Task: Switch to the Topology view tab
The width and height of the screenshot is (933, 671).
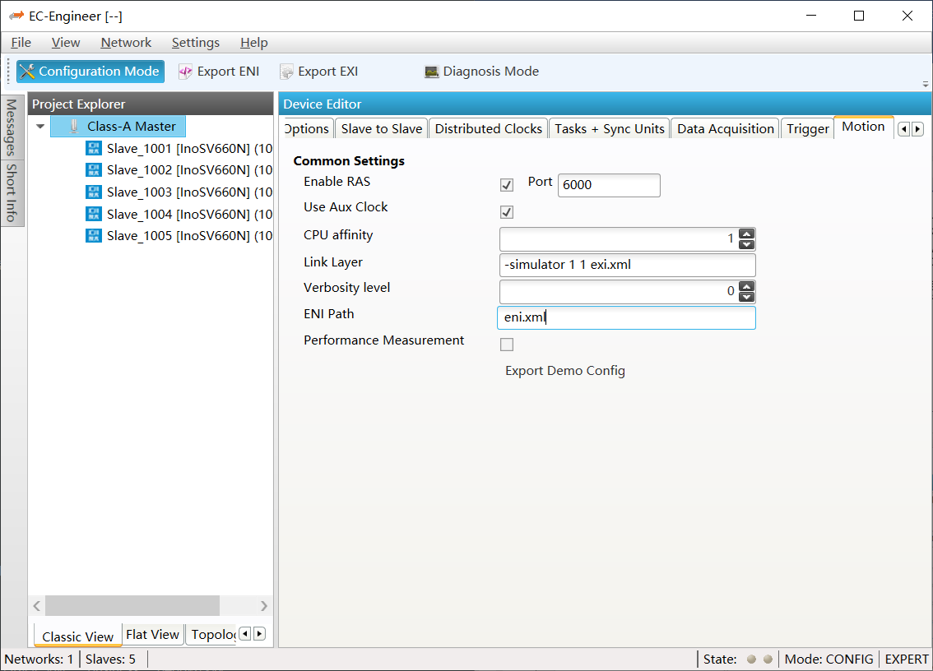Action: click(x=213, y=635)
